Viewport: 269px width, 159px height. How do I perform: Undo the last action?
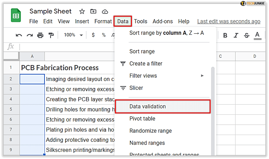tap(19, 35)
